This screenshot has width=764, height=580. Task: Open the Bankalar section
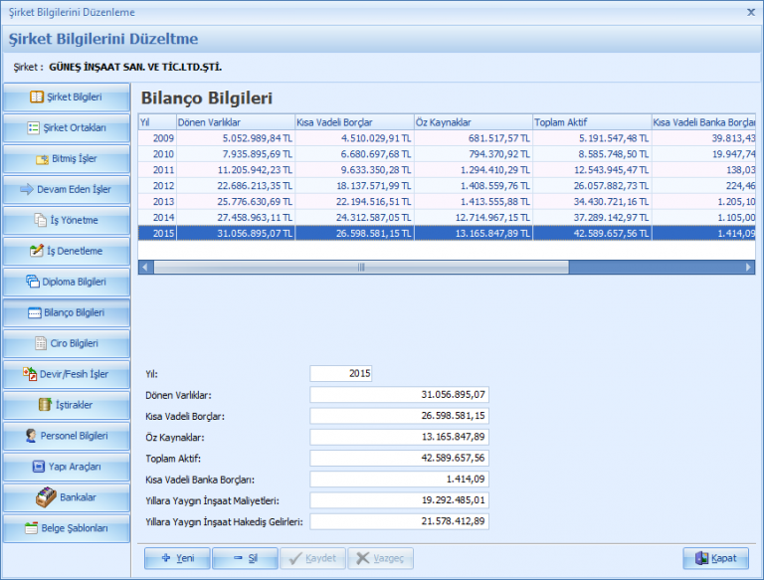pyautogui.click(x=67, y=497)
